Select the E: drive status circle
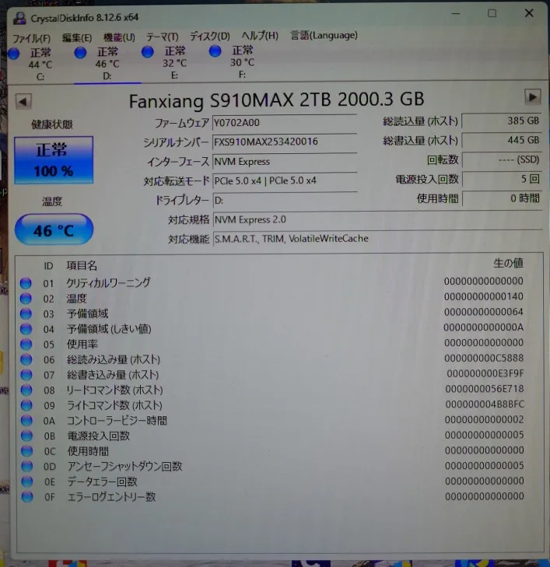The height and width of the screenshot is (567, 550). 148,52
